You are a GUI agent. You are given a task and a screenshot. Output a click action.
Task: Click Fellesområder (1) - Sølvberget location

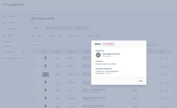coord(94,98)
